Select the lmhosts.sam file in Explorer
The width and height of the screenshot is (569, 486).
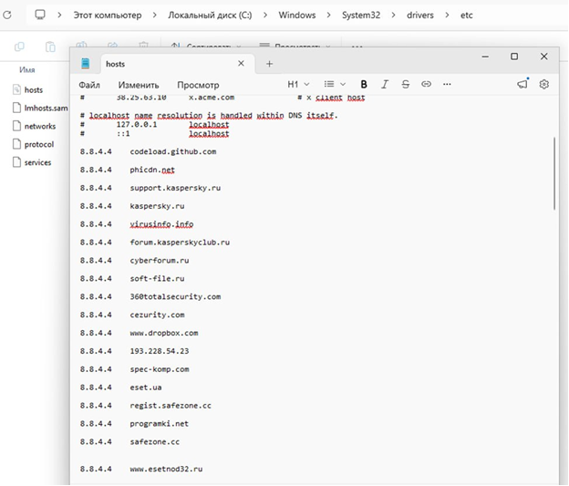(40, 108)
